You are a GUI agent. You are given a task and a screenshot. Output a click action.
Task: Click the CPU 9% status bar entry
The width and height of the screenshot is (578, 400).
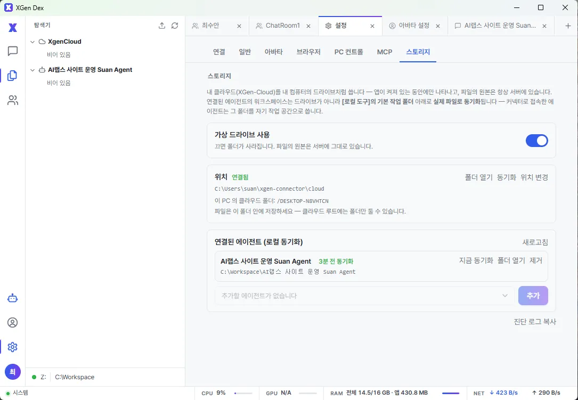click(x=227, y=393)
